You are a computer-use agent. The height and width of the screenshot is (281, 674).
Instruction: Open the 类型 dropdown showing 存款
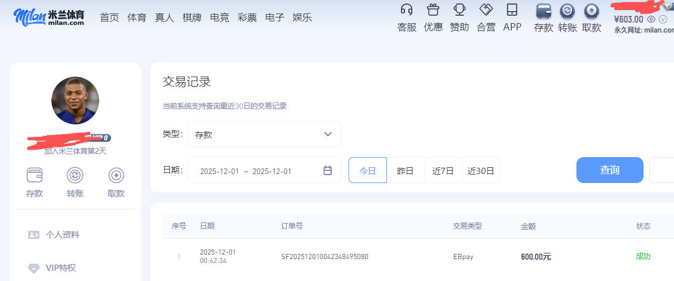pyautogui.click(x=264, y=135)
